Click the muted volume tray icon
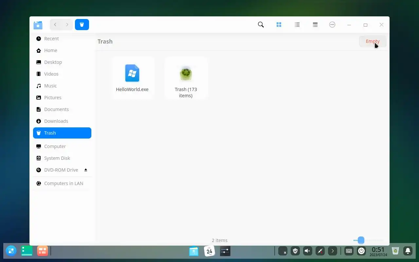 pyautogui.click(x=308, y=251)
